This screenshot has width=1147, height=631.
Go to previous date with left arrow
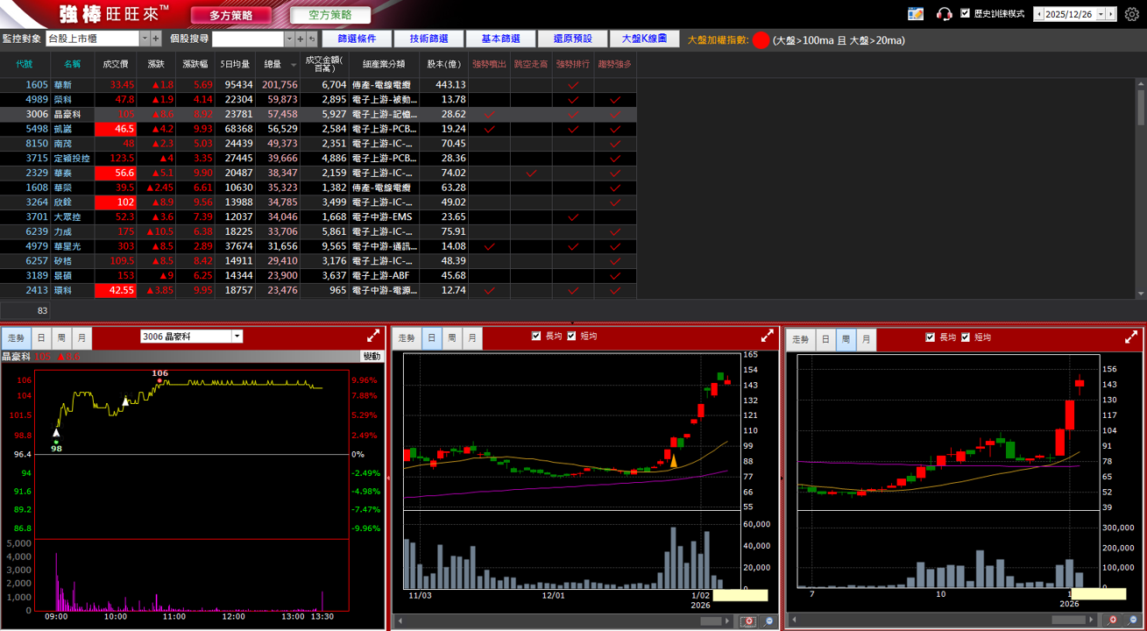pos(1038,14)
